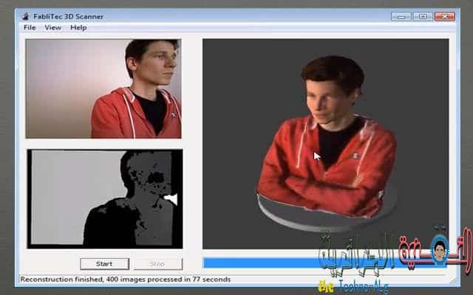473x295 pixels.
Task: Open the Help menu
Action: point(78,27)
